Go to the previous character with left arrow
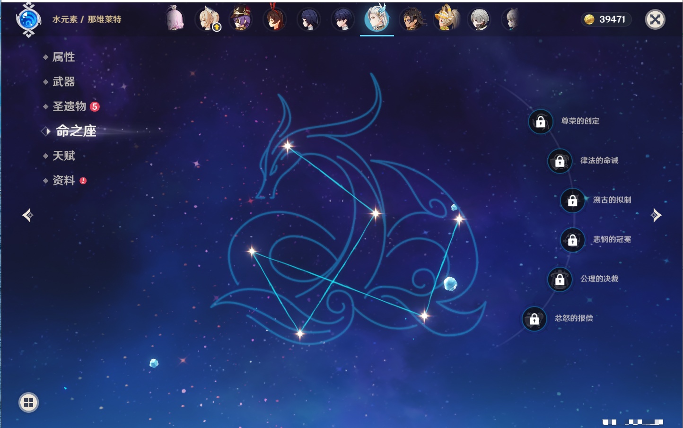The image size is (683, 428). tap(27, 215)
